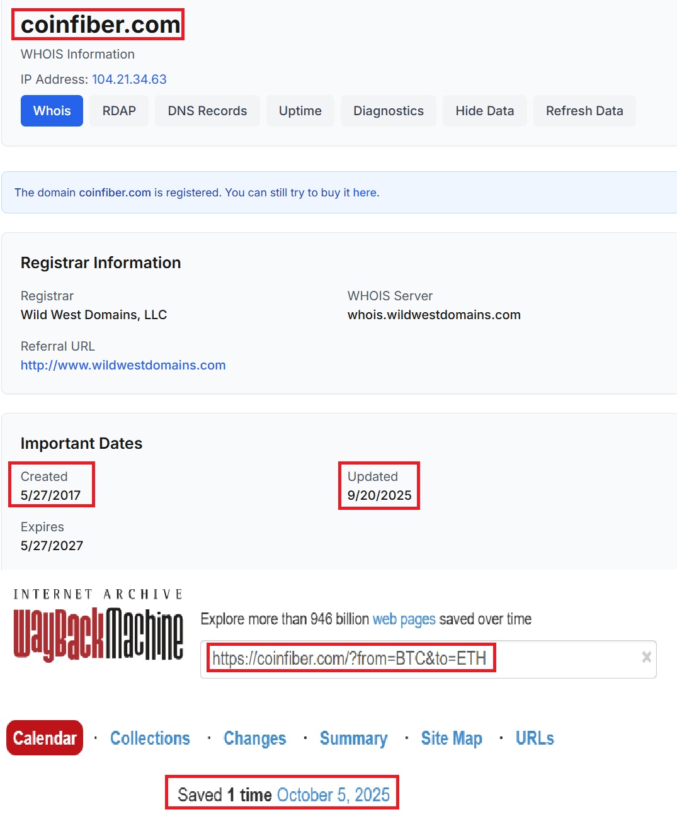This screenshot has height=829, width=677.
Task: Switch to the Collections view
Action: pyautogui.click(x=150, y=738)
